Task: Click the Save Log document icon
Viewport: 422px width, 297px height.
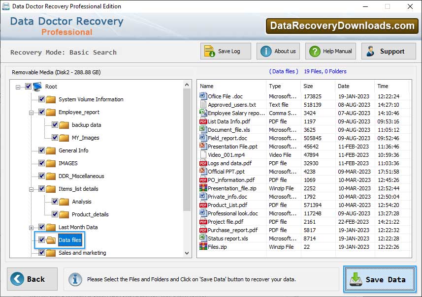Action: point(209,51)
